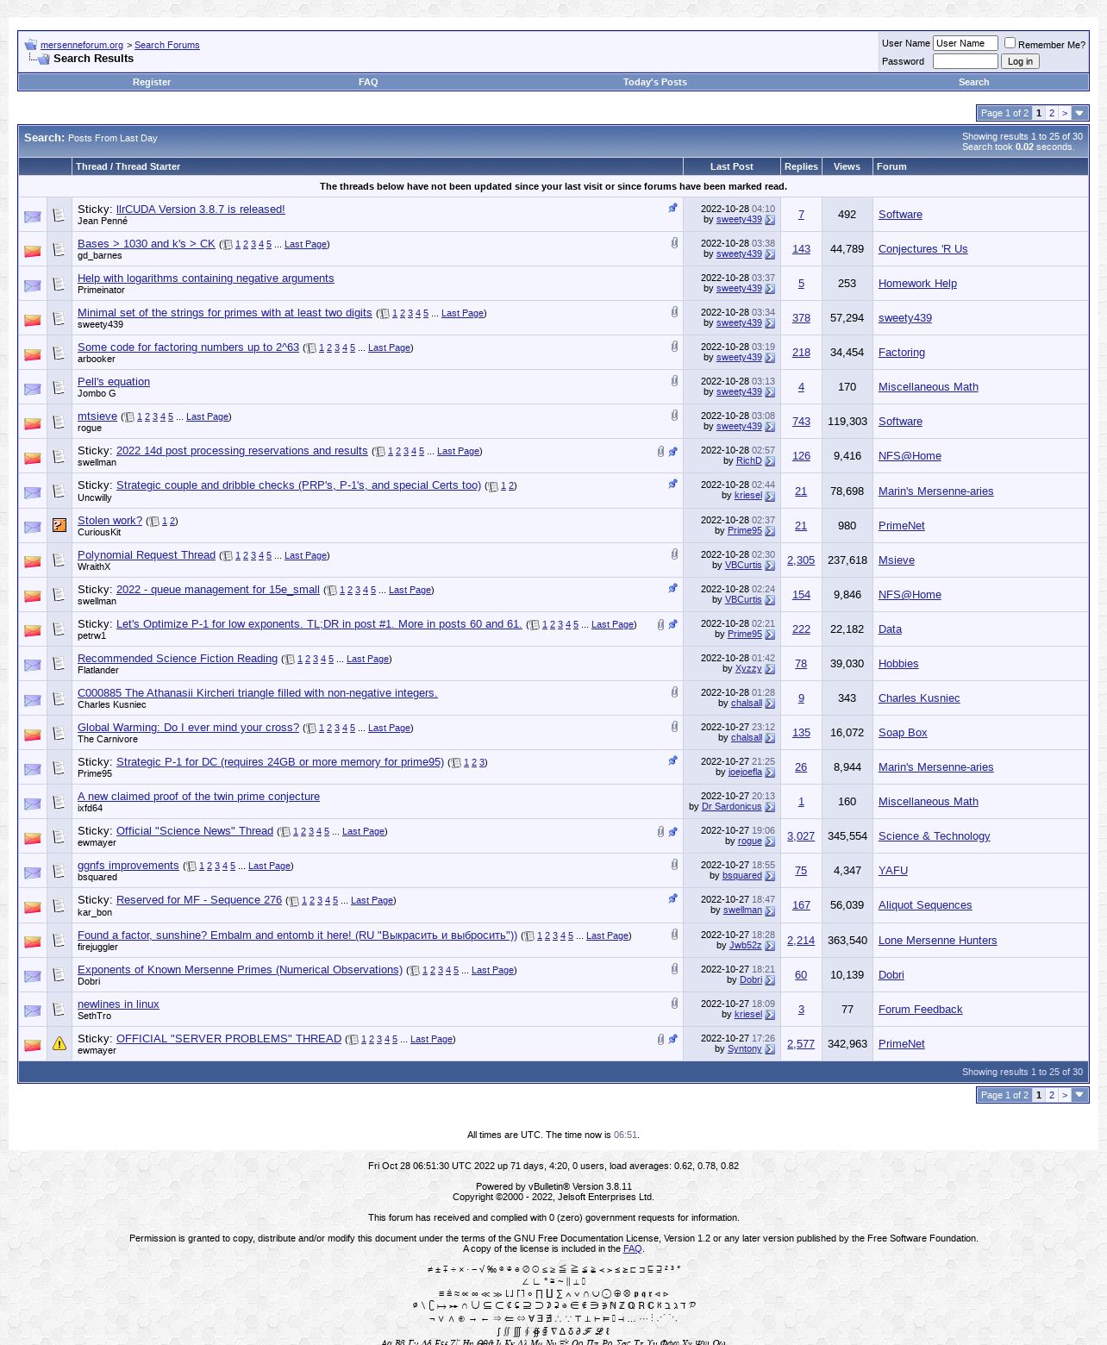Click multi-page icon next to Stolen work?
The width and height of the screenshot is (1107, 1345).
[154, 522]
